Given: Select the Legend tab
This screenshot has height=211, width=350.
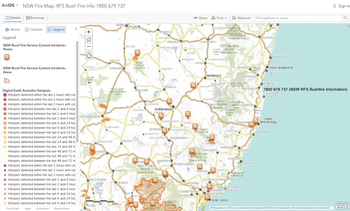Looking at the screenshot, I should click(56, 30).
